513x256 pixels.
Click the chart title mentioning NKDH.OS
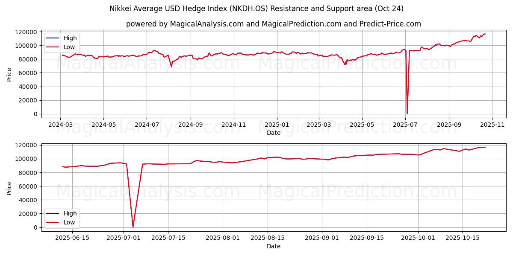click(256, 9)
